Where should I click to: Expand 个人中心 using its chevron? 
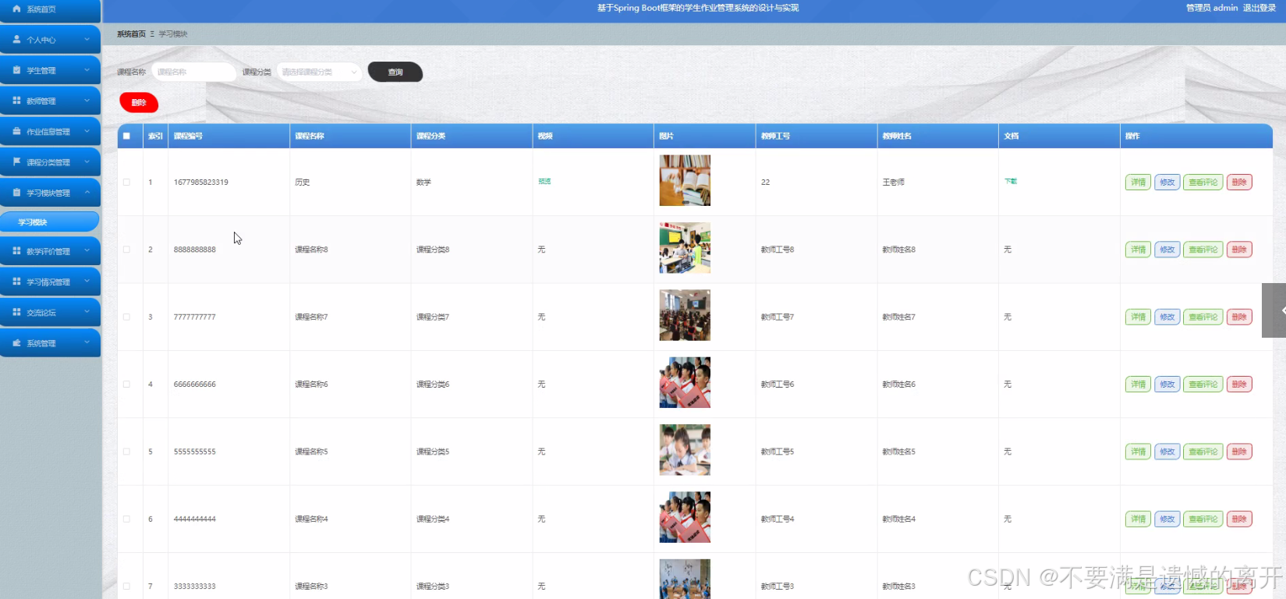[x=87, y=39]
